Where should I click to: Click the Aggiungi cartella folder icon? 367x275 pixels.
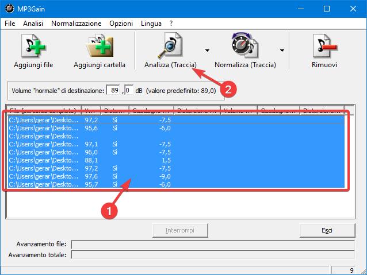(100, 46)
